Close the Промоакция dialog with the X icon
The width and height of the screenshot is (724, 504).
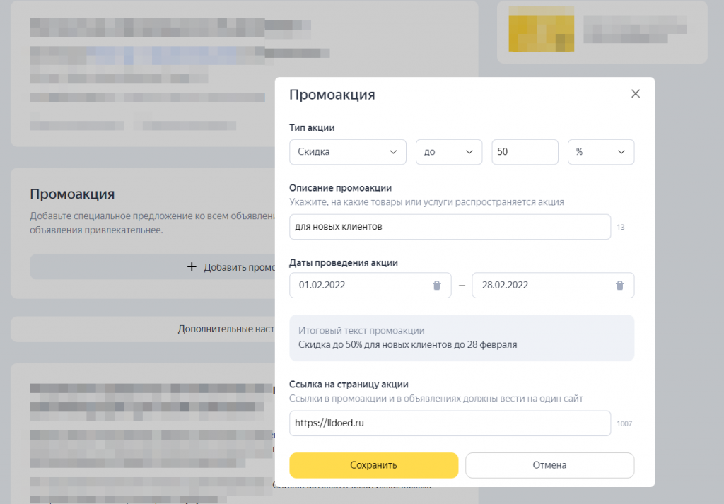[635, 93]
